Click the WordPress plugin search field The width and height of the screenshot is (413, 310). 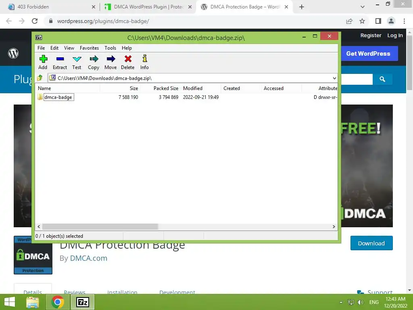(357, 79)
